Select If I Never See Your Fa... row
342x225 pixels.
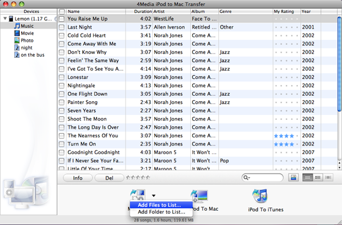[198, 161]
